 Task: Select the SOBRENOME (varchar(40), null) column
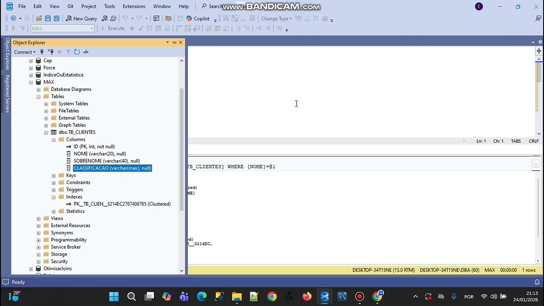coord(107,161)
